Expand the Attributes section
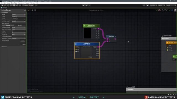The height and width of the screenshot is (99, 177). (4, 47)
